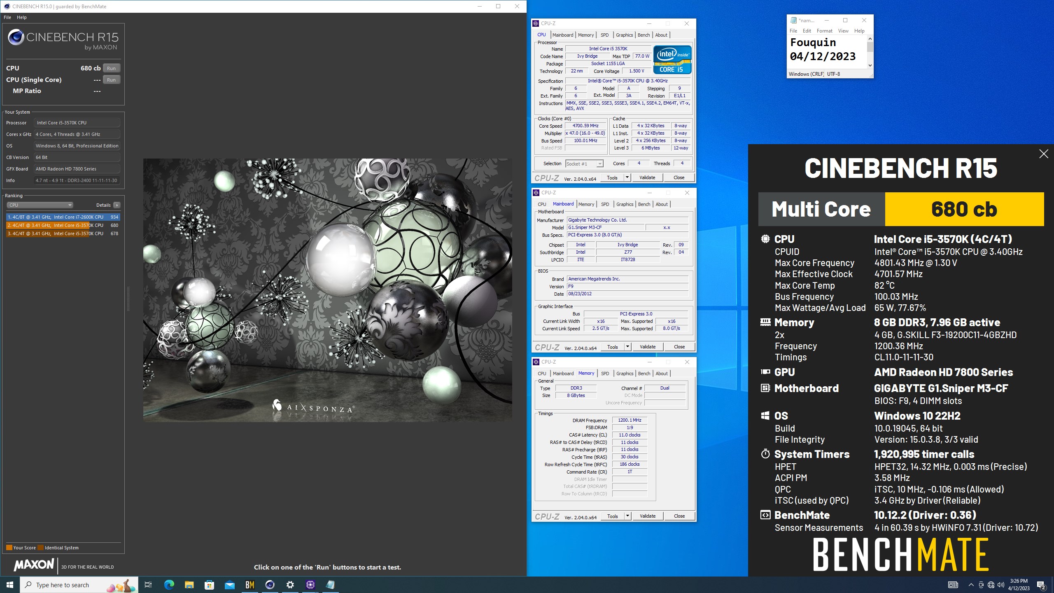The image size is (1054, 593).
Task: Launch Microsoft Edge from the taskbar
Action: coord(169,585)
